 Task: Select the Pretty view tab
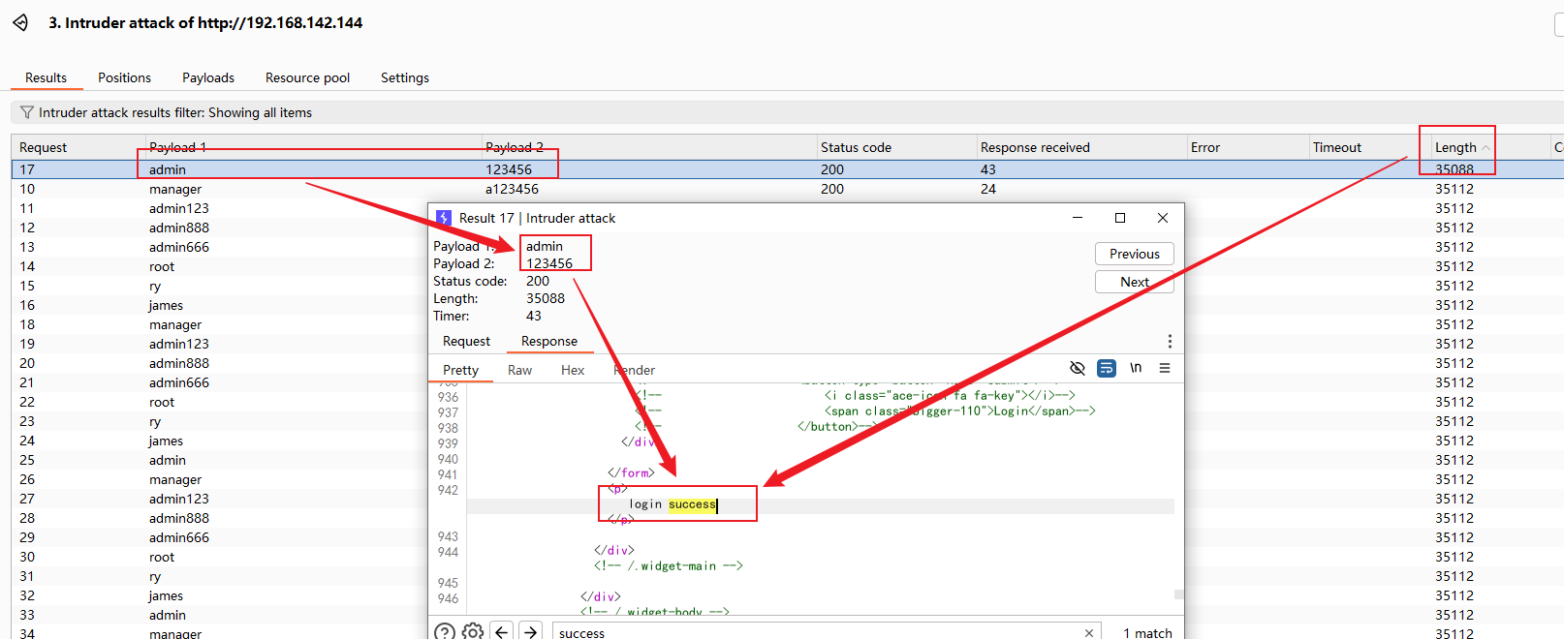click(460, 370)
